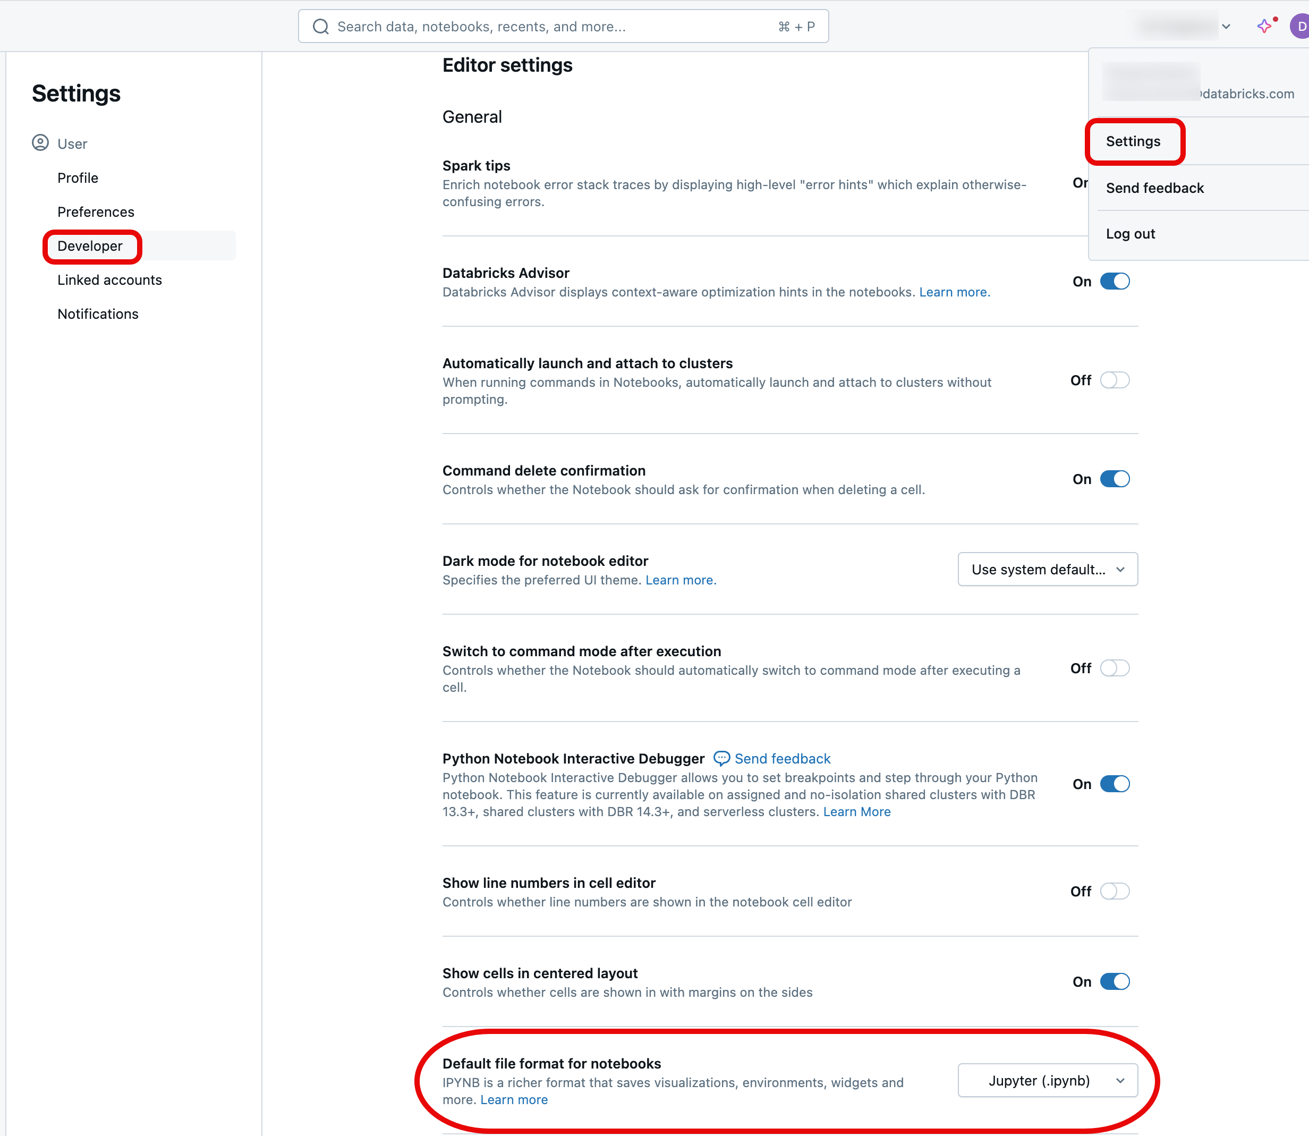Click the Profile sidebar menu icon
This screenshot has width=1309, height=1136.
78,176
